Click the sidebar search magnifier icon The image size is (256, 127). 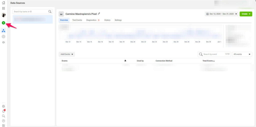point(3,116)
